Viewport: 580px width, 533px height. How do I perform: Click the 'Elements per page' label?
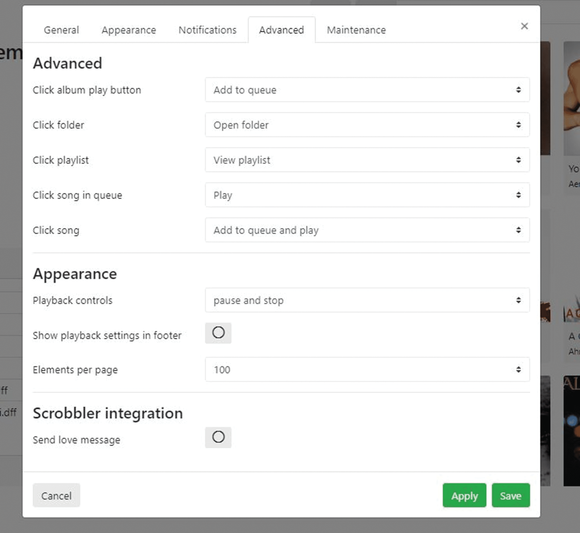(x=75, y=370)
